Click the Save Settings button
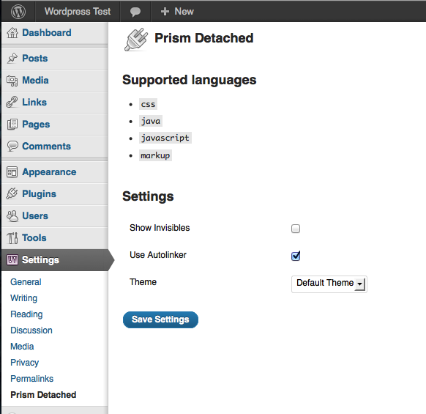 160,319
